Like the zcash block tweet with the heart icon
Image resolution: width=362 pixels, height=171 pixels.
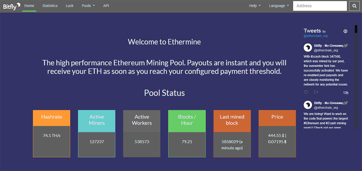click(x=306, y=92)
